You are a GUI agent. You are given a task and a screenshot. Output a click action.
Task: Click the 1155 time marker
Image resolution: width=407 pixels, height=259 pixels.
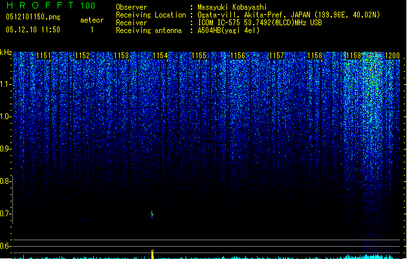199,56
